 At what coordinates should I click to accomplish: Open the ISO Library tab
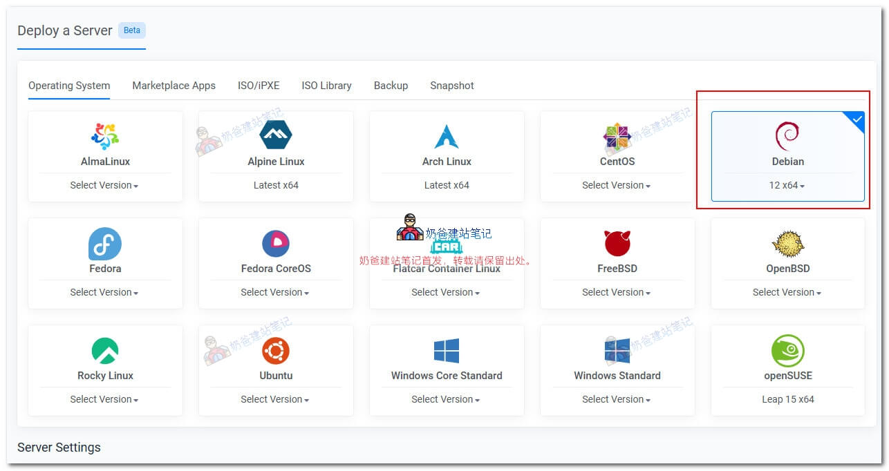click(326, 86)
